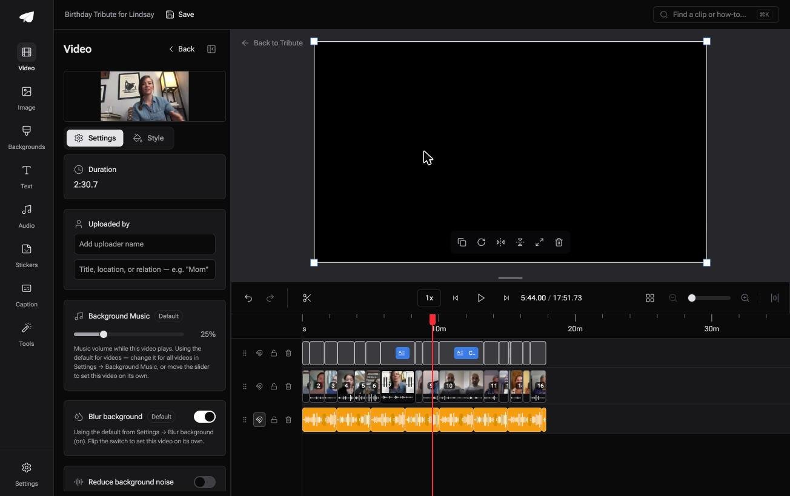Play the video timeline

481,298
